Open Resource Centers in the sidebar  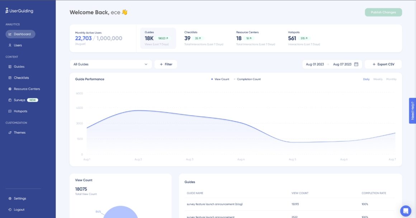click(x=27, y=89)
